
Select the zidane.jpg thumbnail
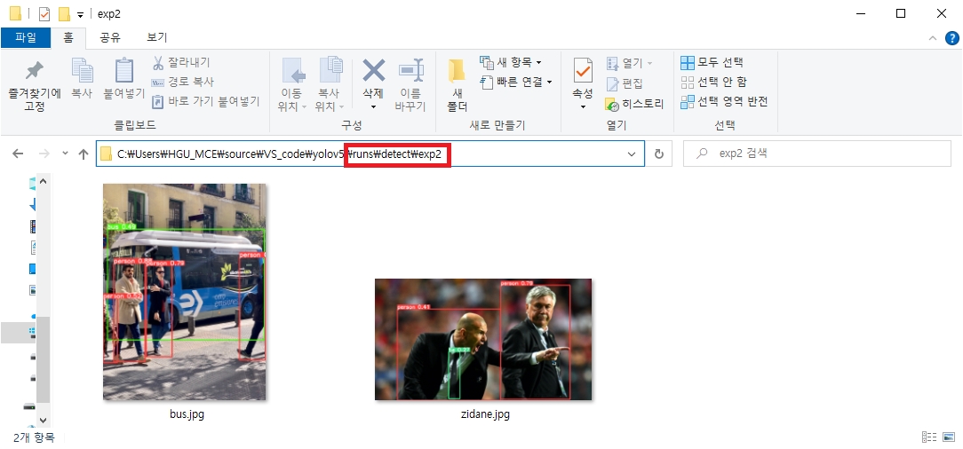coord(483,339)
